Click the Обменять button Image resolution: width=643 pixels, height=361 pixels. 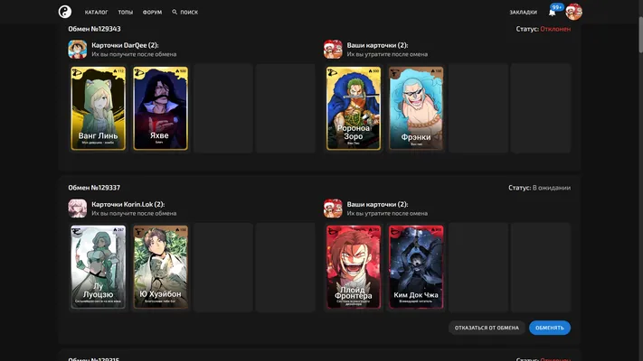click(x=550, y=328)
